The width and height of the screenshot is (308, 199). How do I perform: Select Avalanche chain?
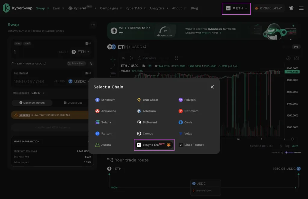coord(106,111)
